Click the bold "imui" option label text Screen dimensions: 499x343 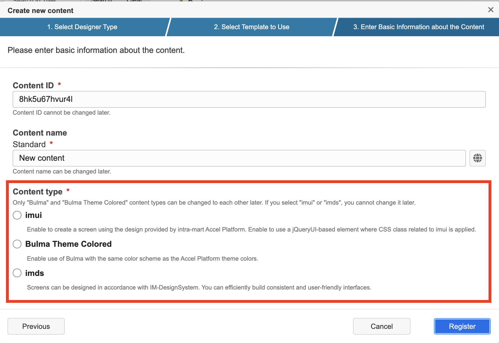tap(33, 215)
